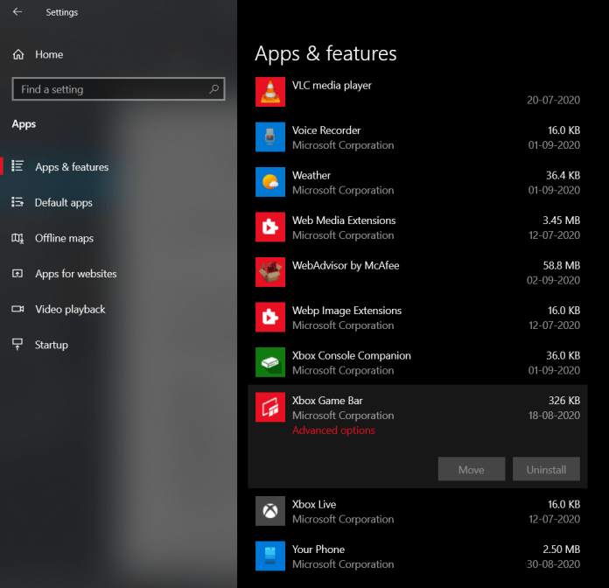Click the date 30-08-2020 for Your Phone

click(x=554, y=564)
